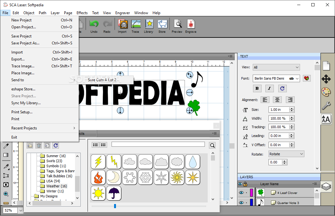Select the Talk Bubbles (16) folder
The width and height of the screenshot is (335, 216).
[x=59, y=176]
